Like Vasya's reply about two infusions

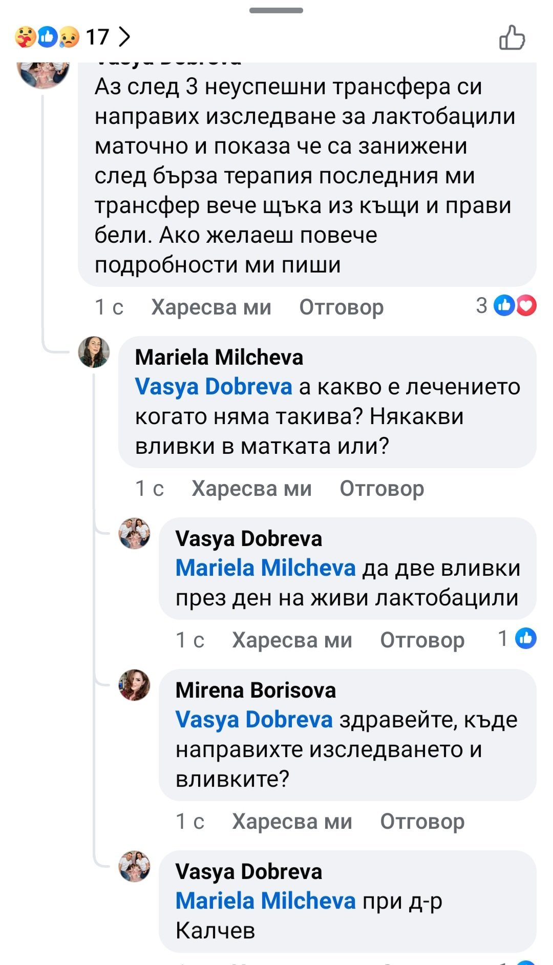click(x=292, y=640)
